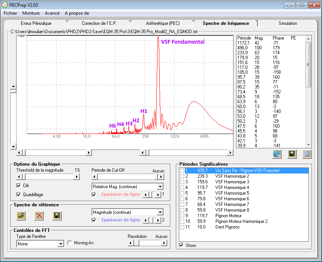This screenshot has height=262, width=322.
Task: Select the VSF Harmonique 5 row
Action: 244,193
